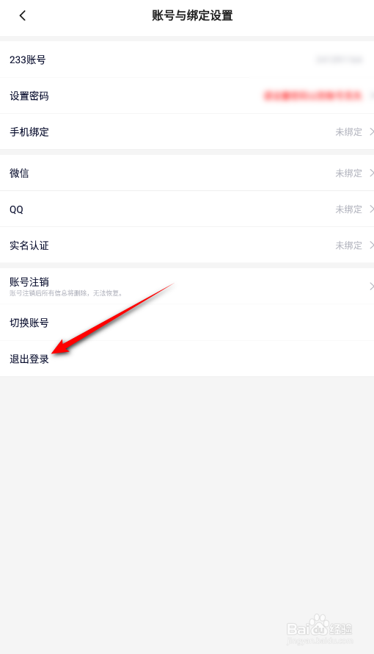The width and height of the screenshot is (374, 654).
Task: Open the 微信 binding row
Action: click(x=187, y=173)
